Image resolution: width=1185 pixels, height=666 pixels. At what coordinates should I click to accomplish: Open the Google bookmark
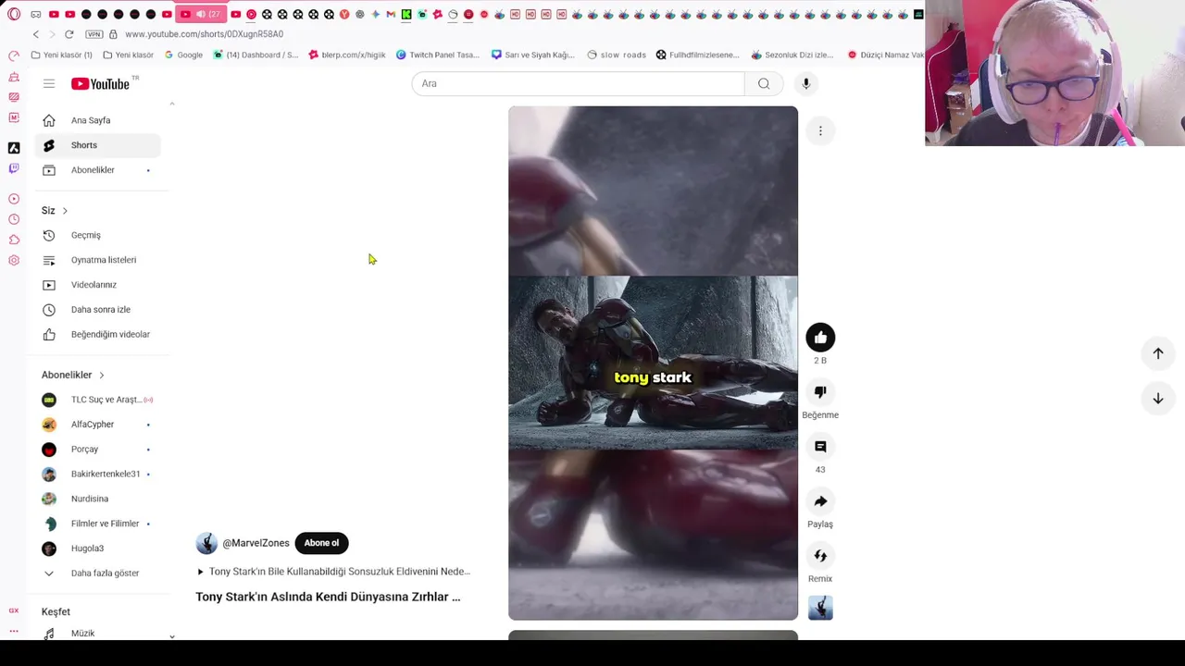[x=183, y=55]
